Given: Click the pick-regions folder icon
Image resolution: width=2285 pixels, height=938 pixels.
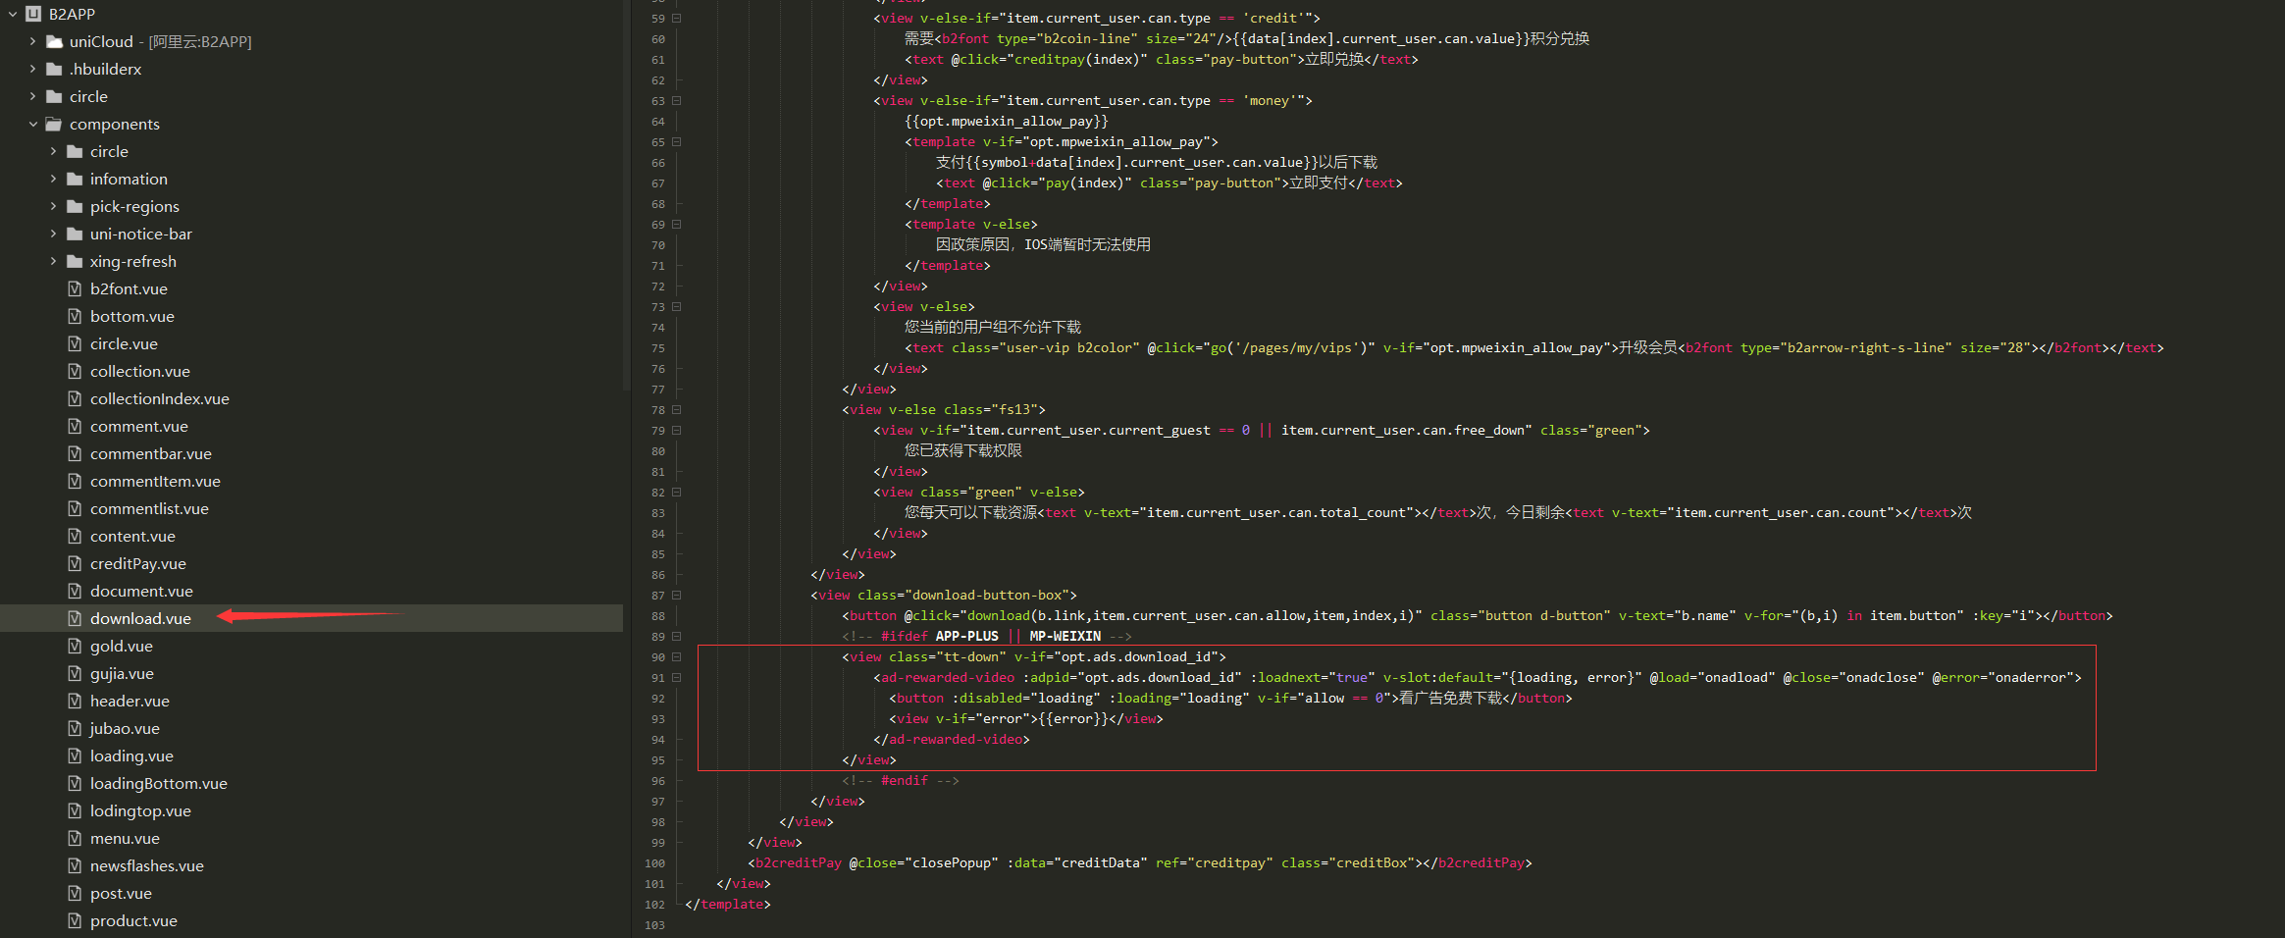Looking at the screenshot, I should [x=75, y=206].
